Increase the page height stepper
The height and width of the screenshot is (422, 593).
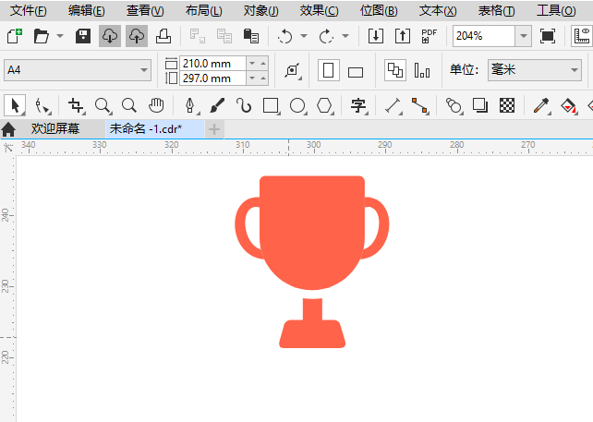(263, 78)
